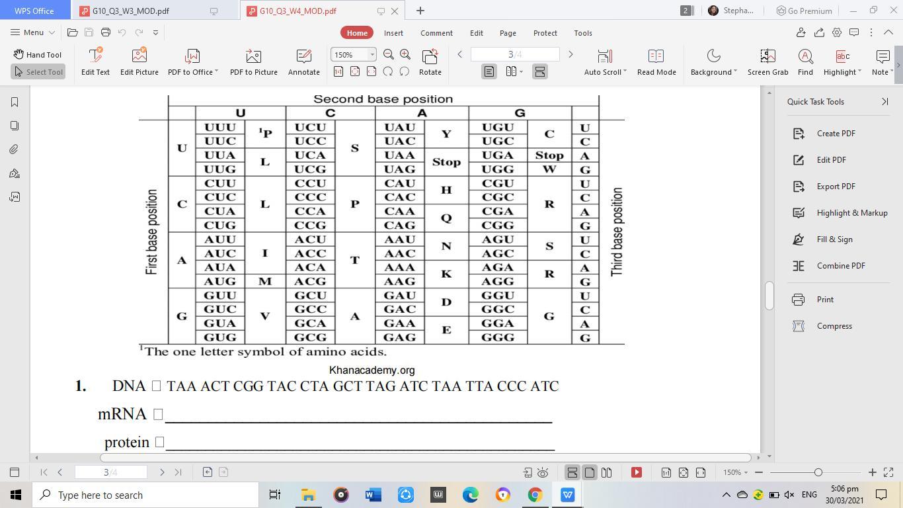The height and width of the screenshot is (508, 903).
Task: Open Google Chrome from the taskbar
Action: (535, 495)
